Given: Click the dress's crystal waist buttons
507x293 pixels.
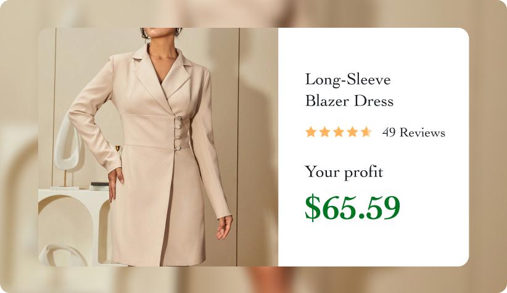Looking at the screenshot, I should 178,133.
